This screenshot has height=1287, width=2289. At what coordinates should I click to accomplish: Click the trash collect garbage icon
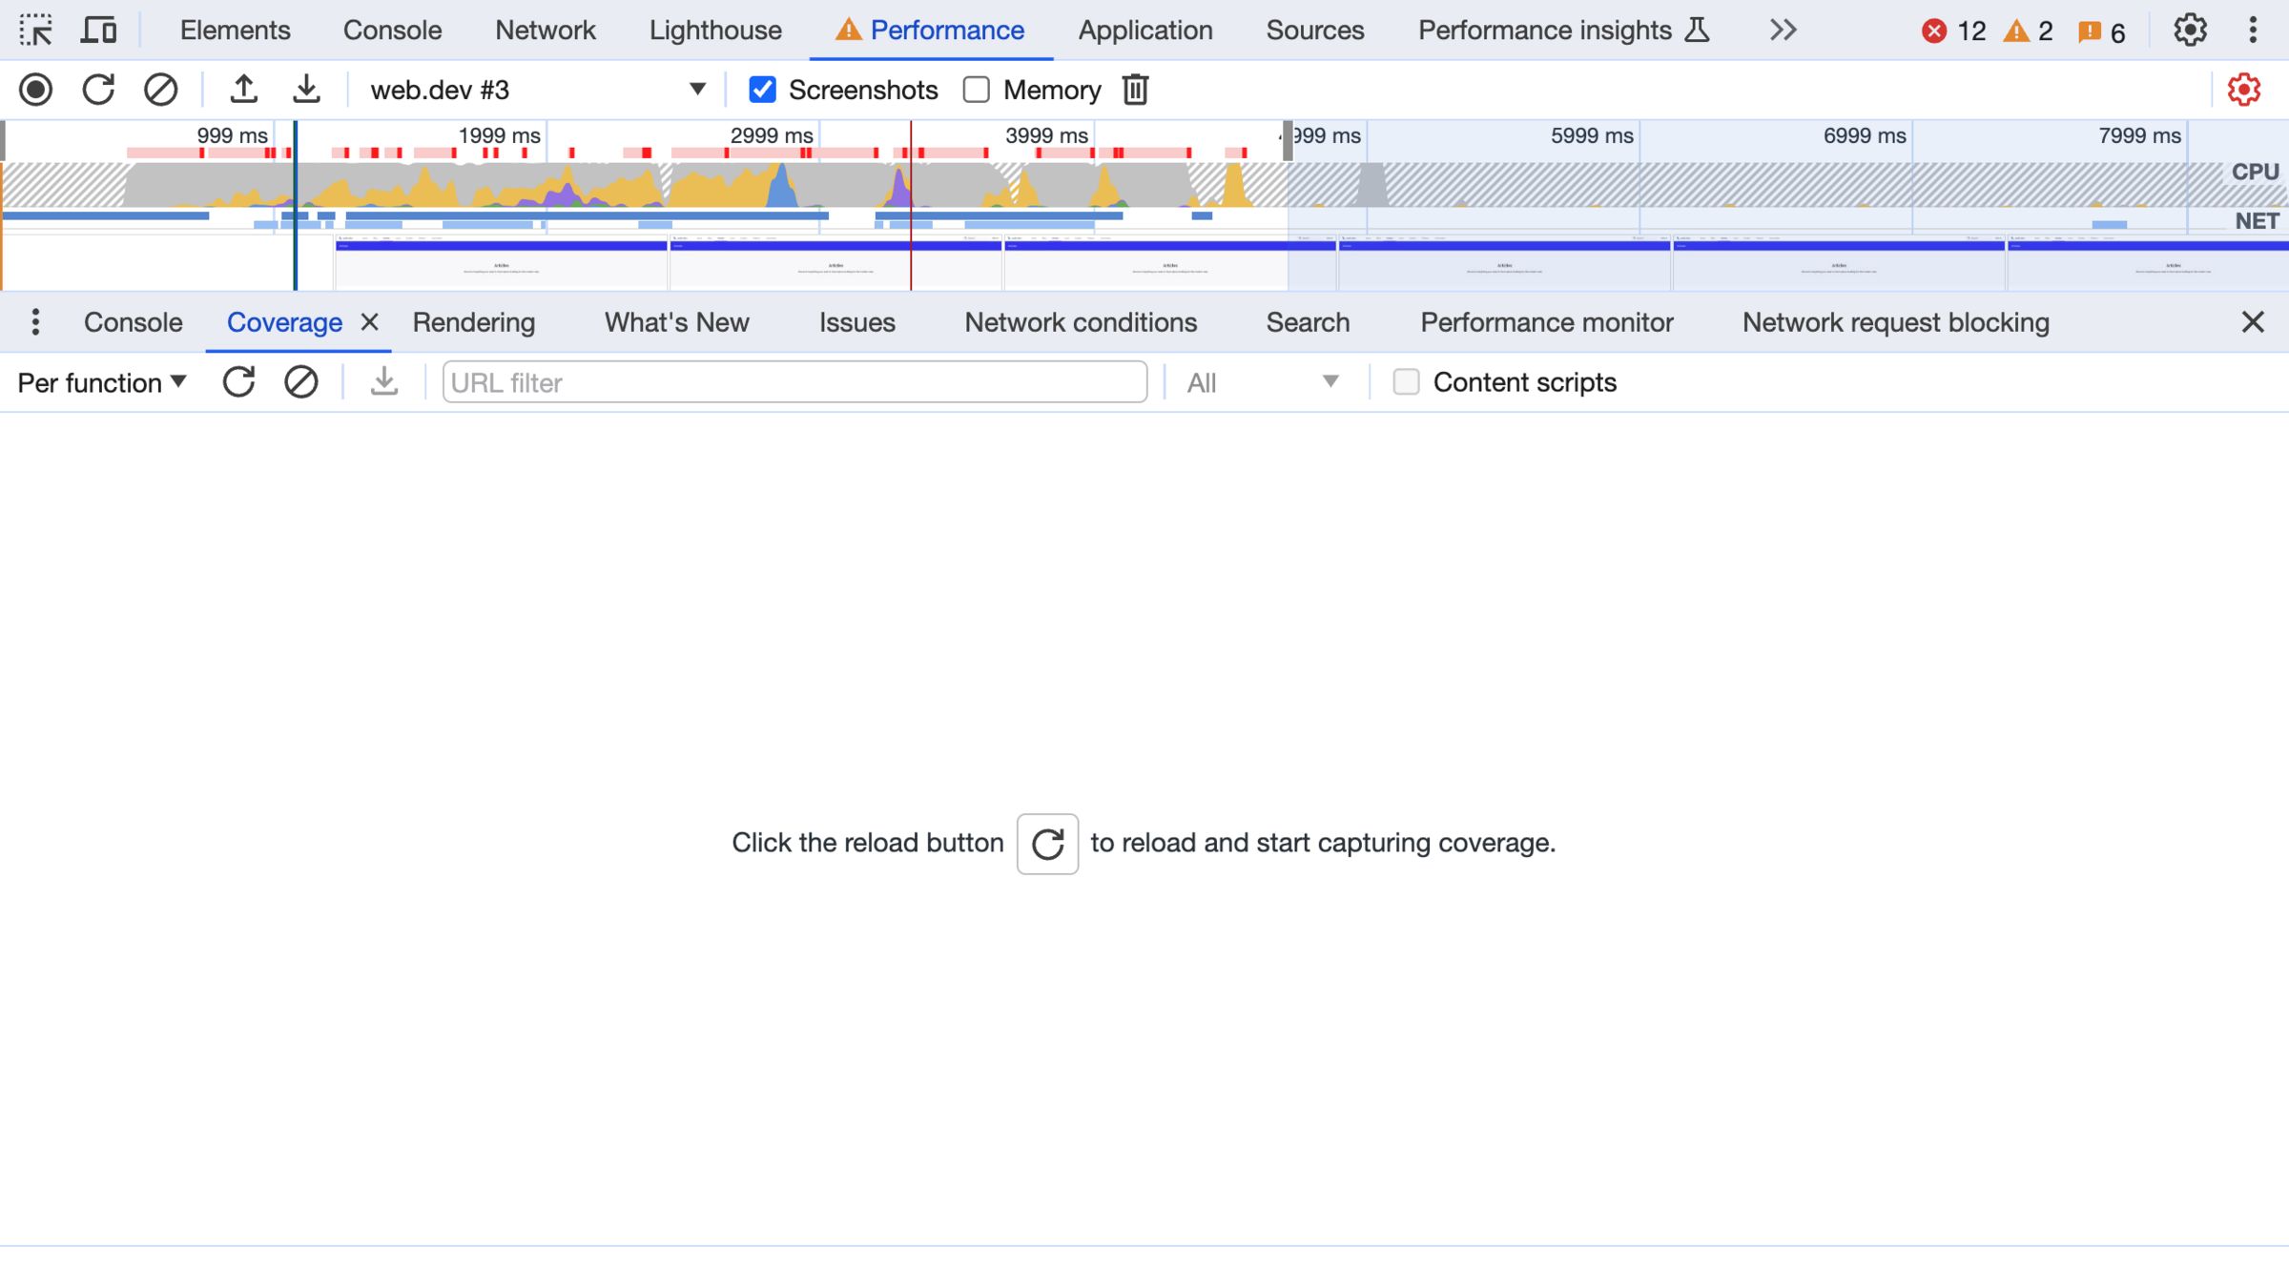point(1135,90)
